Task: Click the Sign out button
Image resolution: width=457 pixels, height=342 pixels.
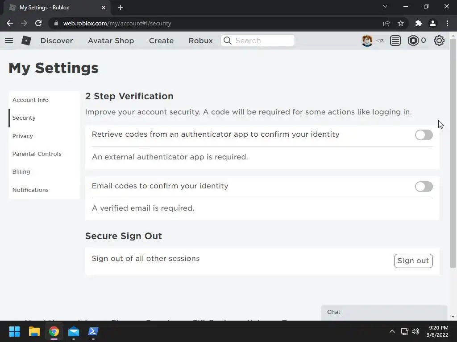Action: coord(413,261)
